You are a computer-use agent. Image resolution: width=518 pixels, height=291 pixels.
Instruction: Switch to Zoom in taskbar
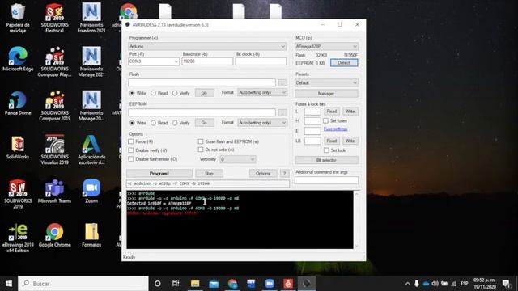point(270,284)
